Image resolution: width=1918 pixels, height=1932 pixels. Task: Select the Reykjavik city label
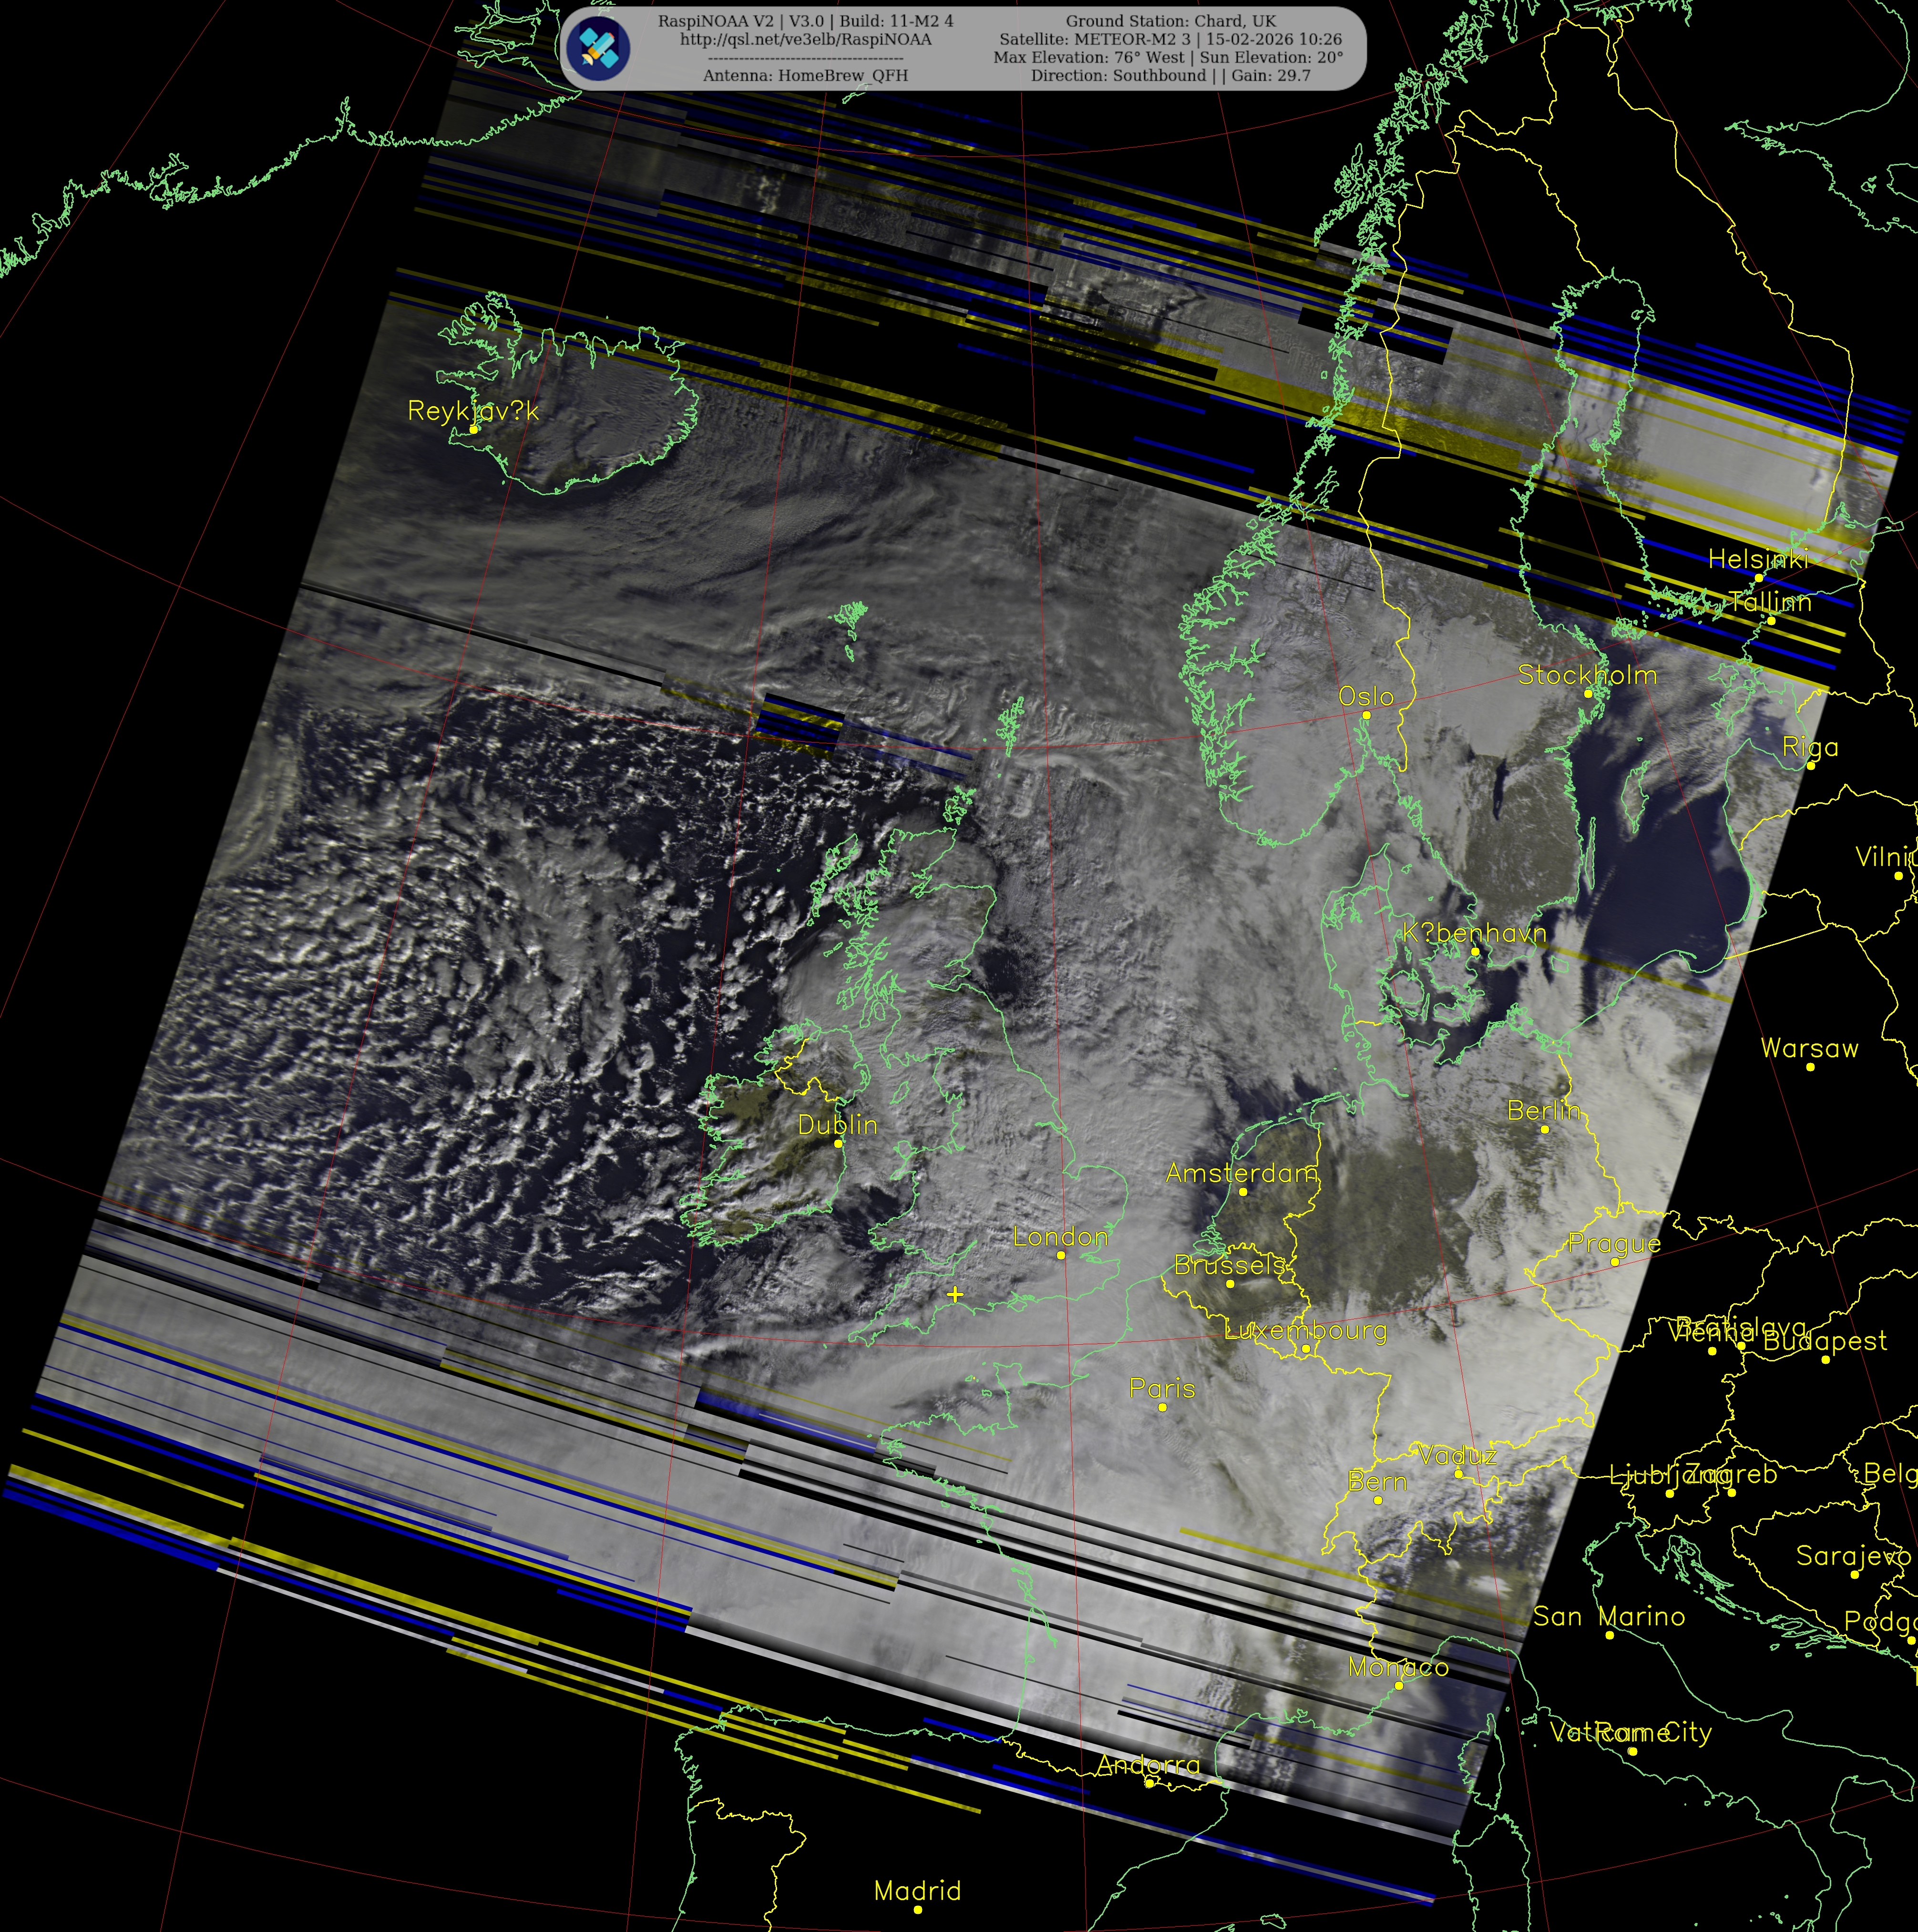pos(473,411)
